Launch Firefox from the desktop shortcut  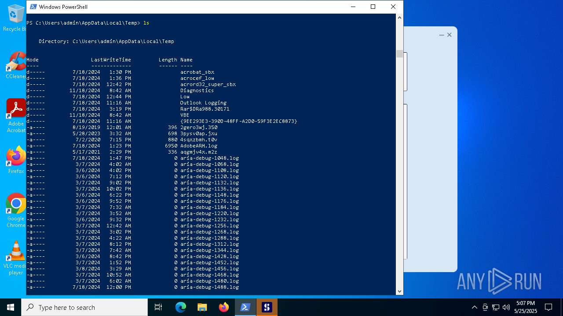(16, 160)
